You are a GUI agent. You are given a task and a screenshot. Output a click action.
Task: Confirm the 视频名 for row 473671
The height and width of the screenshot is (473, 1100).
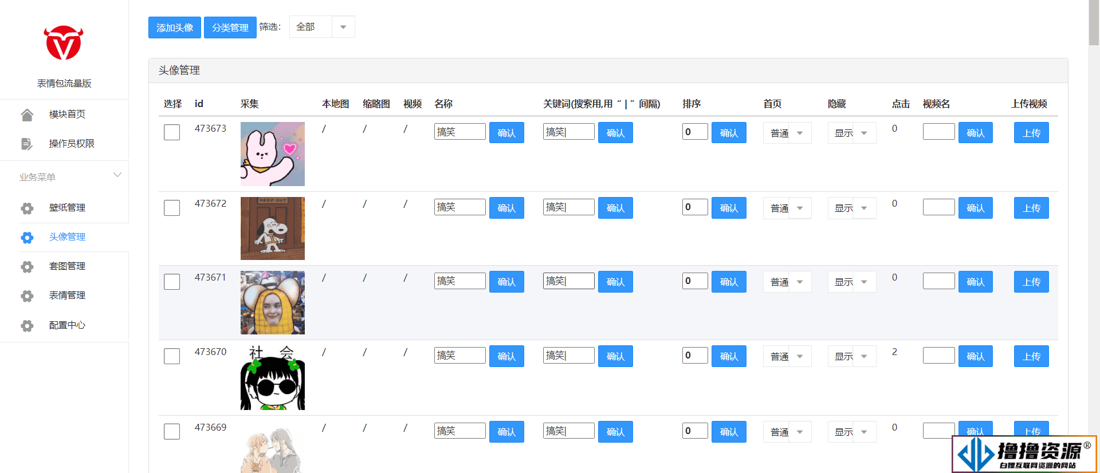pyautogui.click(x=976, y=282)
